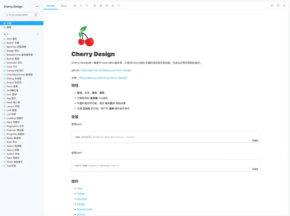Click the viewport size icon in toolbar
Screen dimensions: 290x216
(x=107, y=6)
